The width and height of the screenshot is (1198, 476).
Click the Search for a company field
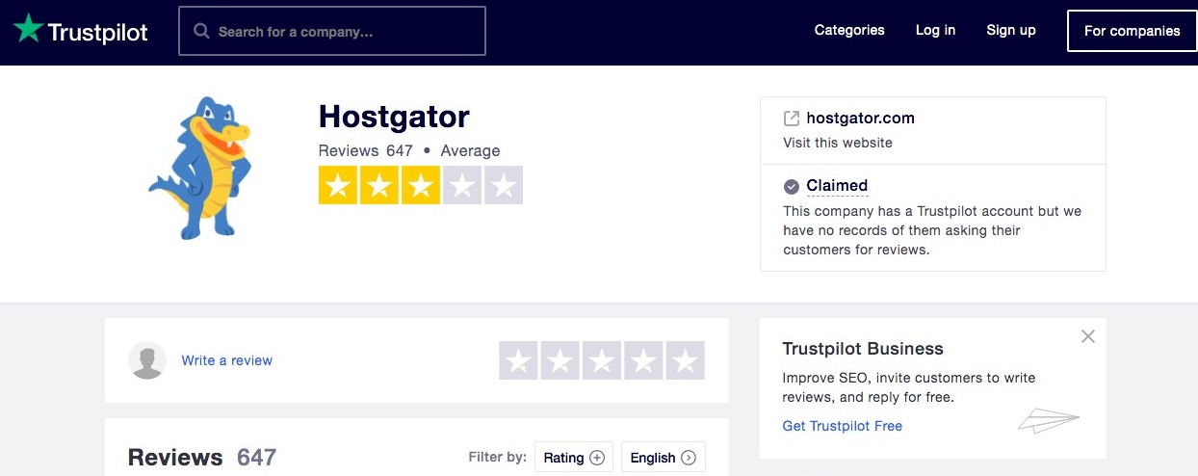pos(332,32)
